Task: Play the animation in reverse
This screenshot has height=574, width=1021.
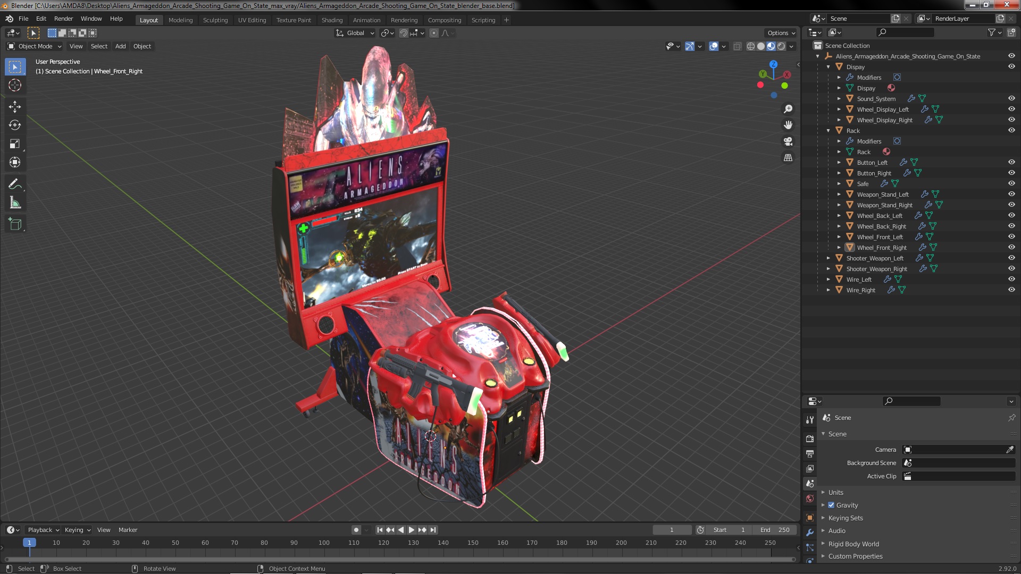Action: pos(401,530)
